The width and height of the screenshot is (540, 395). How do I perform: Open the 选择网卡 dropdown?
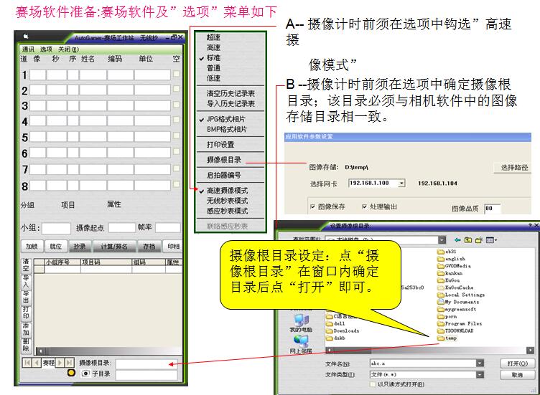[x=401, y=184]
